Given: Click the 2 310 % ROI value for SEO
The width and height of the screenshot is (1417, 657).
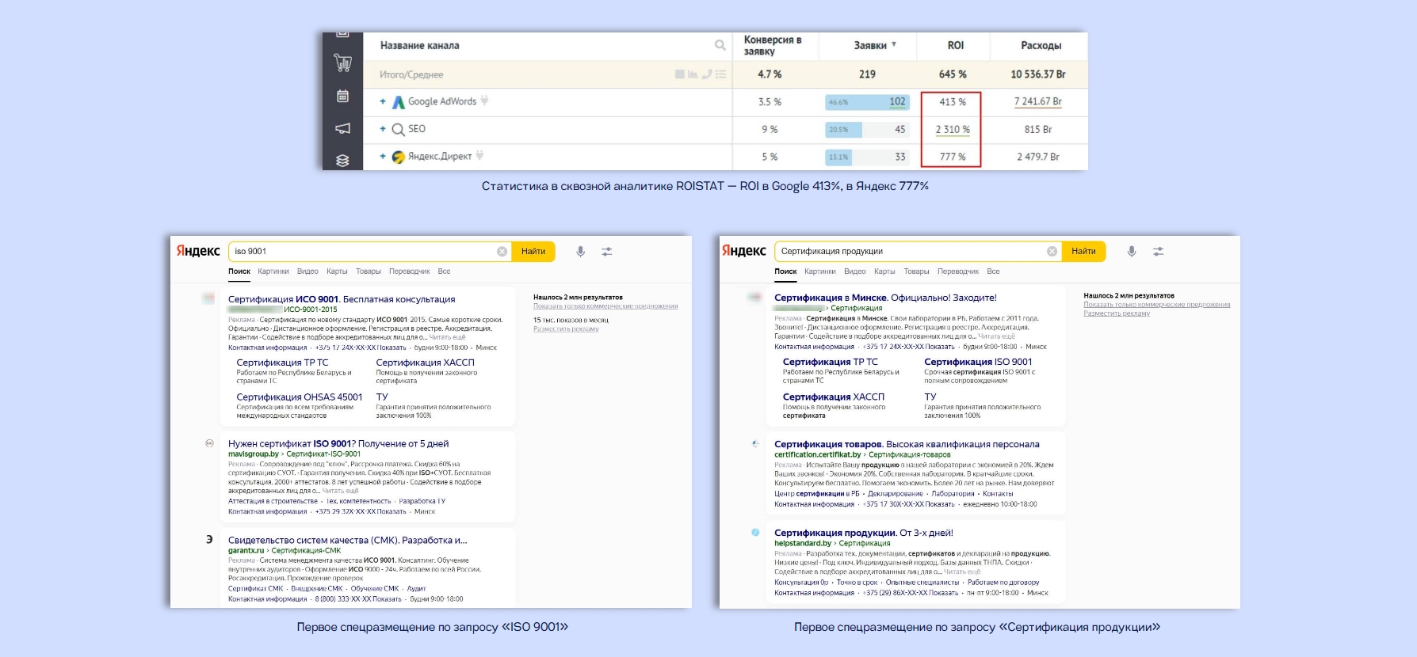Looking at the screenshot, I should pos(952,130).
